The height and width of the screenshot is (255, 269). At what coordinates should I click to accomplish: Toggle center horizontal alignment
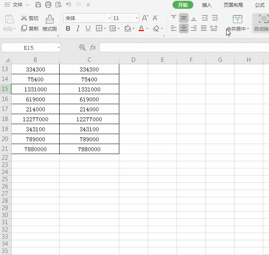(184, 28)
